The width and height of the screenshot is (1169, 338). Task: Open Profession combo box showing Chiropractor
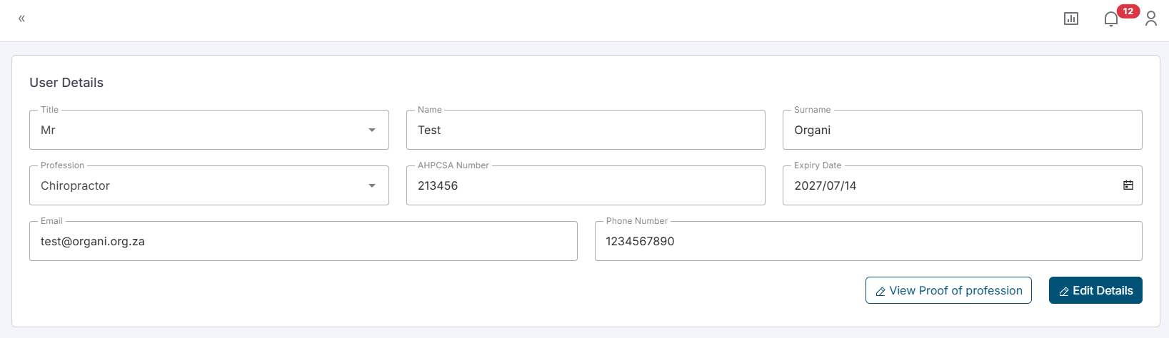pos(200,185)
